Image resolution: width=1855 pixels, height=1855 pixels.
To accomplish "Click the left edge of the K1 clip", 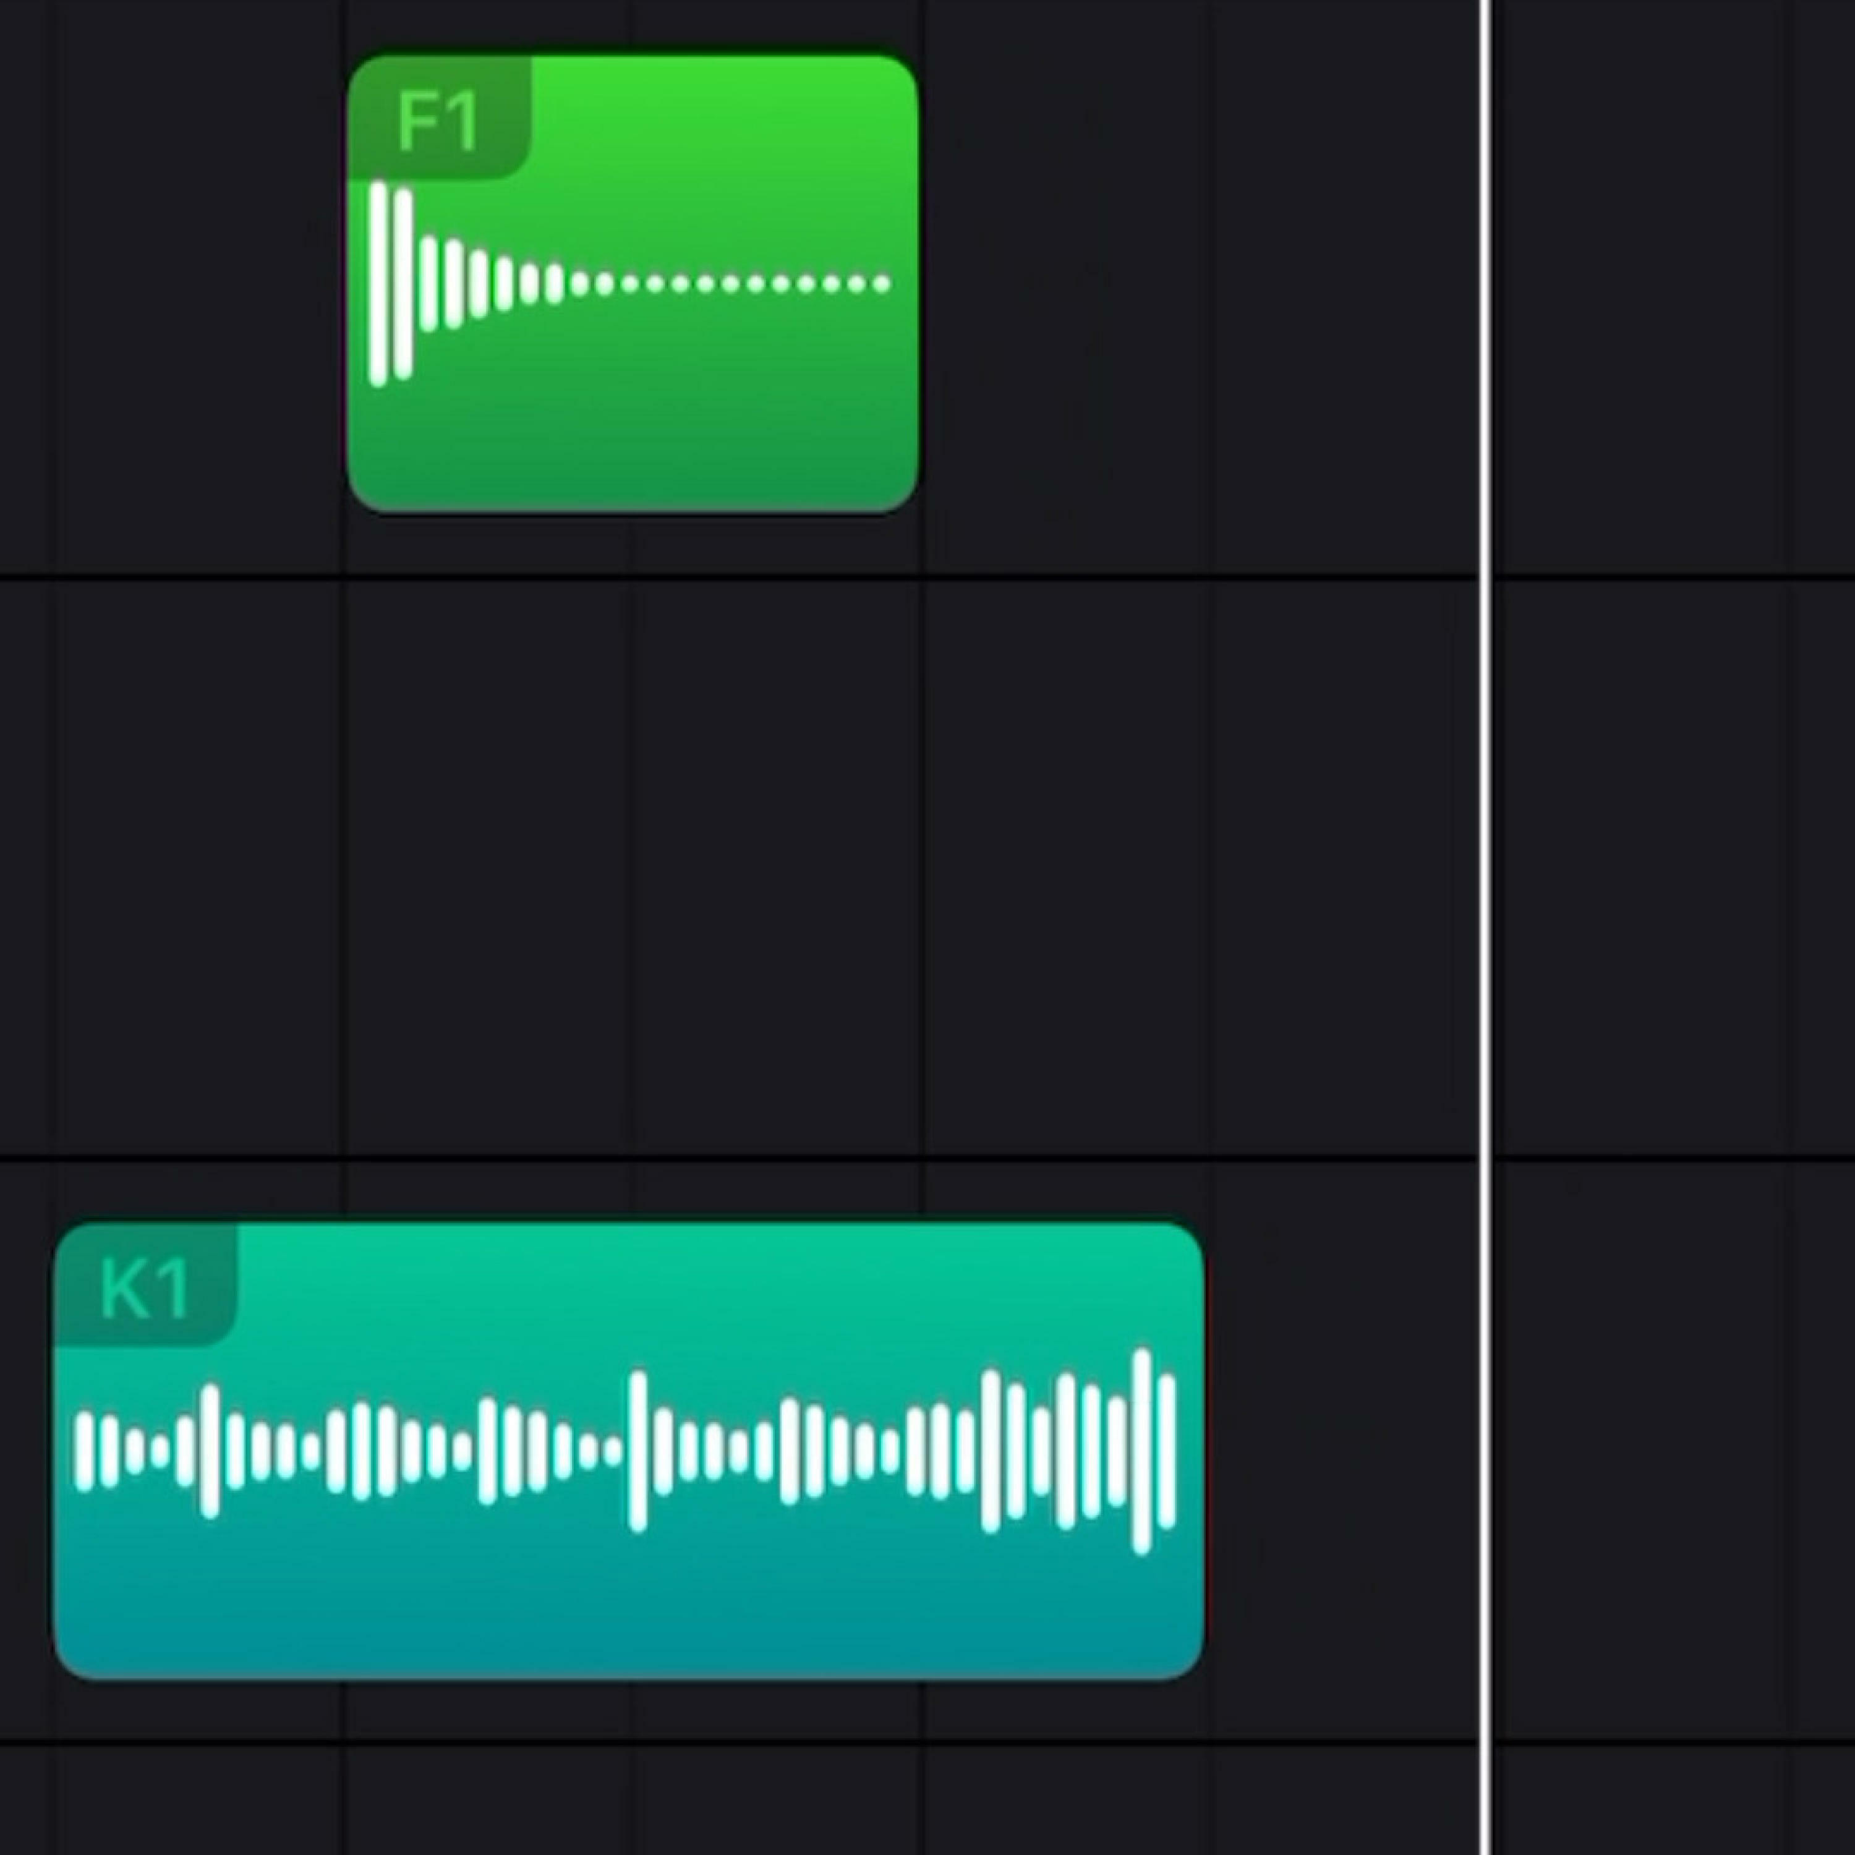I will tap(58, 1451).
